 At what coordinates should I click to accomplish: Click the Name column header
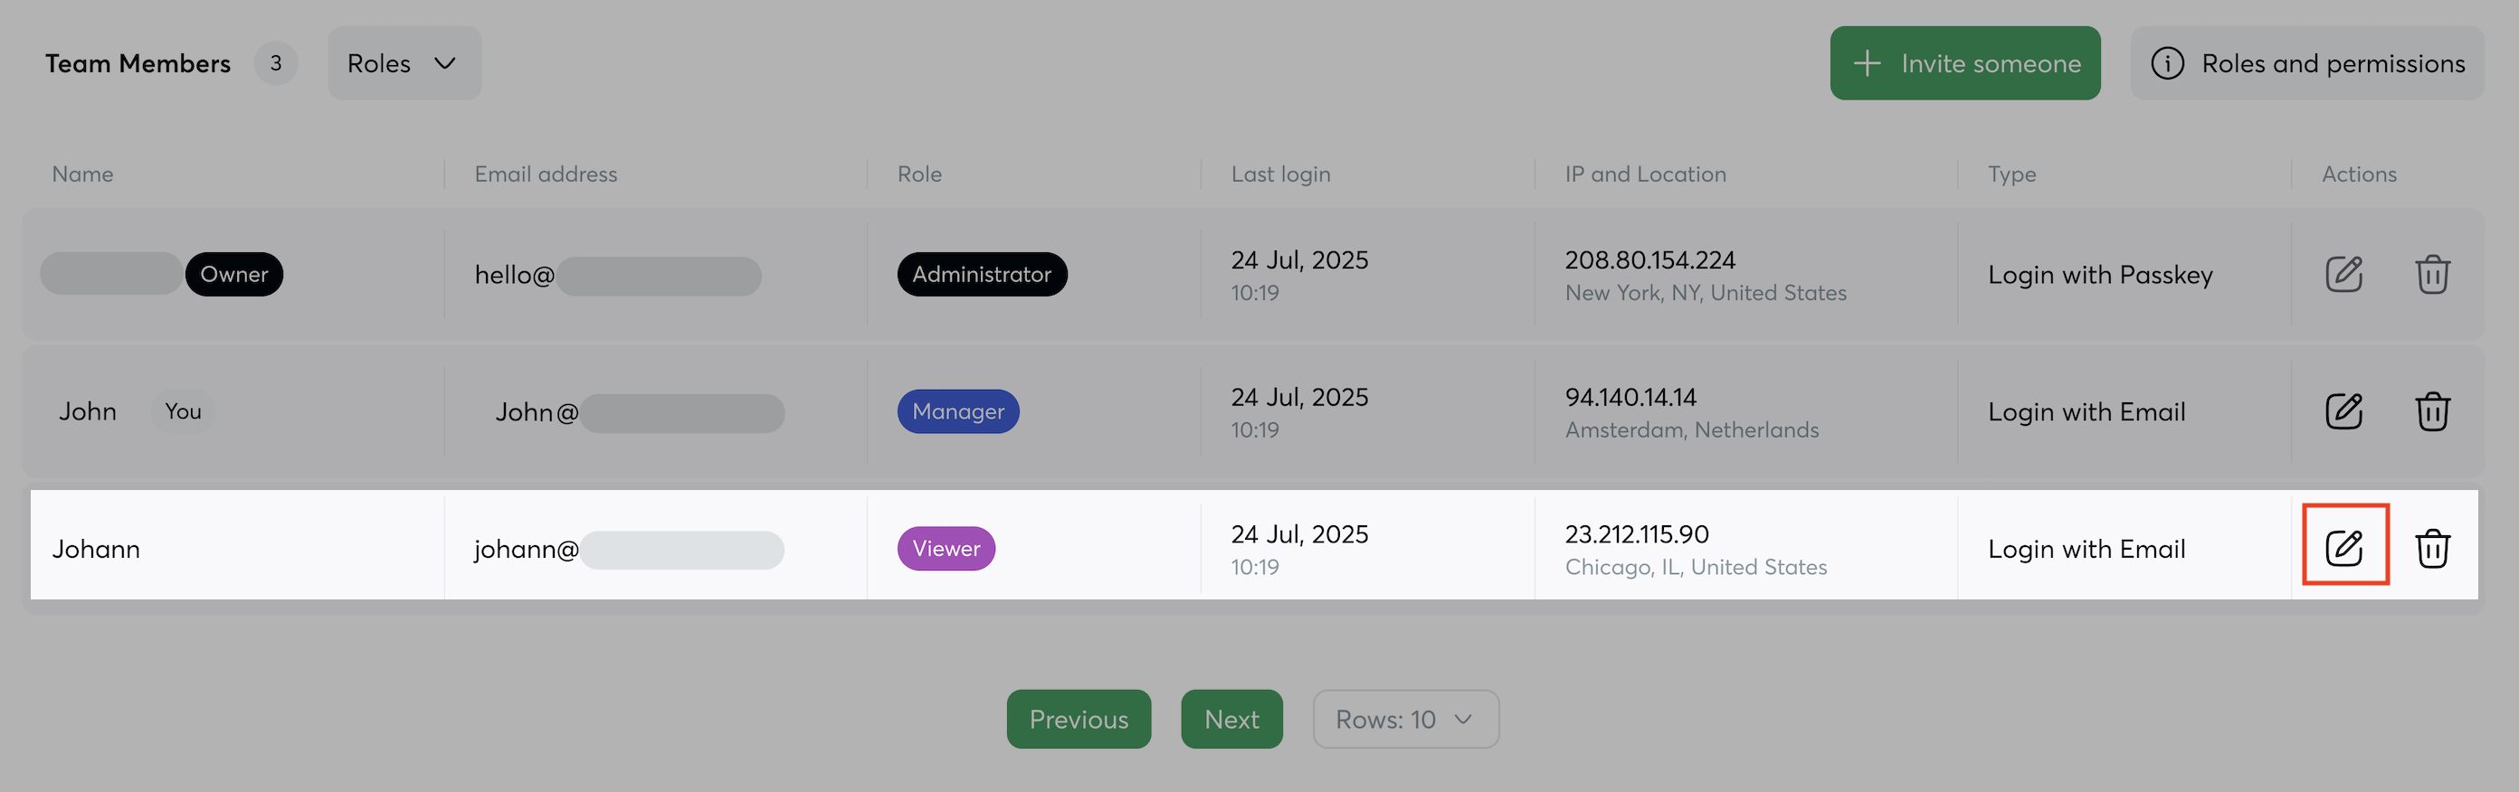(83, 174)
